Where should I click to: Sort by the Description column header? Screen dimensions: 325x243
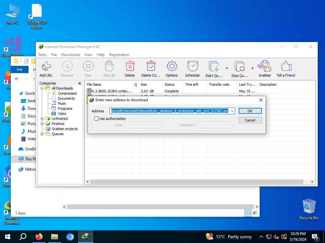point(286,84)
